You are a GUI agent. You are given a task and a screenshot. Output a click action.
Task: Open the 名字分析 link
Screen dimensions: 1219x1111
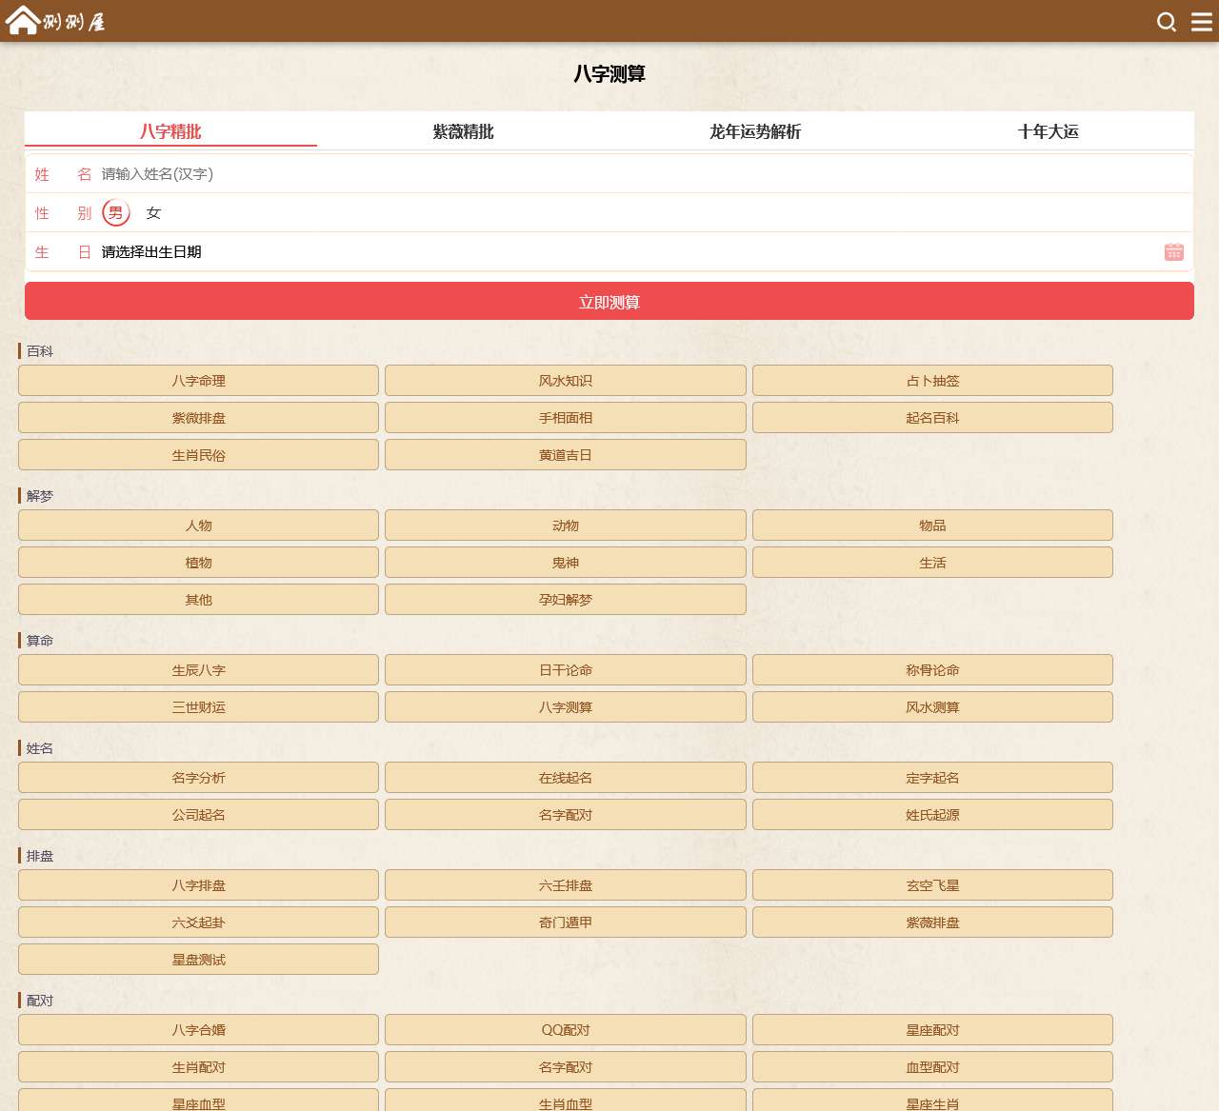198,778
